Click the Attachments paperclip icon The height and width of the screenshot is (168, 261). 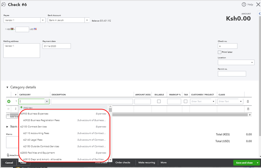pos(8,155)
